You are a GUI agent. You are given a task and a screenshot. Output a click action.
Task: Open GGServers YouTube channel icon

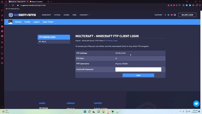[x=172, y=15]
